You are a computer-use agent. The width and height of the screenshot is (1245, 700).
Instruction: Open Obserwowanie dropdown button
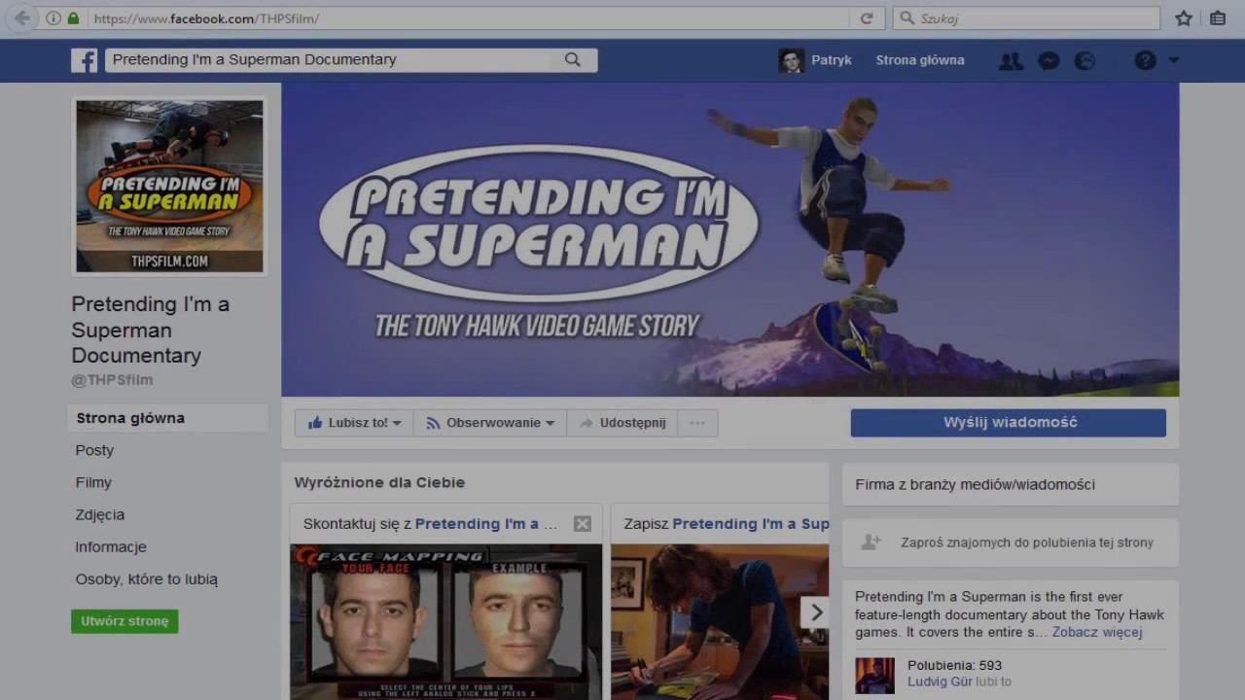(x=489, y=423)
